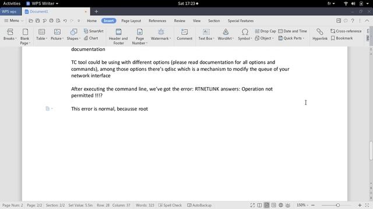Viewport: 373px width, 209px height.
Task: Select the print layout view
Action: (267, 205)
